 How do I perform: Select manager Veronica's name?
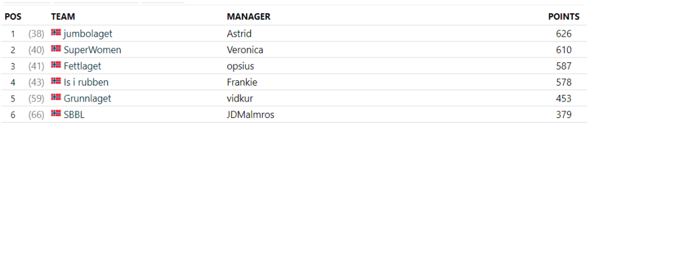[x=245, y=50]
